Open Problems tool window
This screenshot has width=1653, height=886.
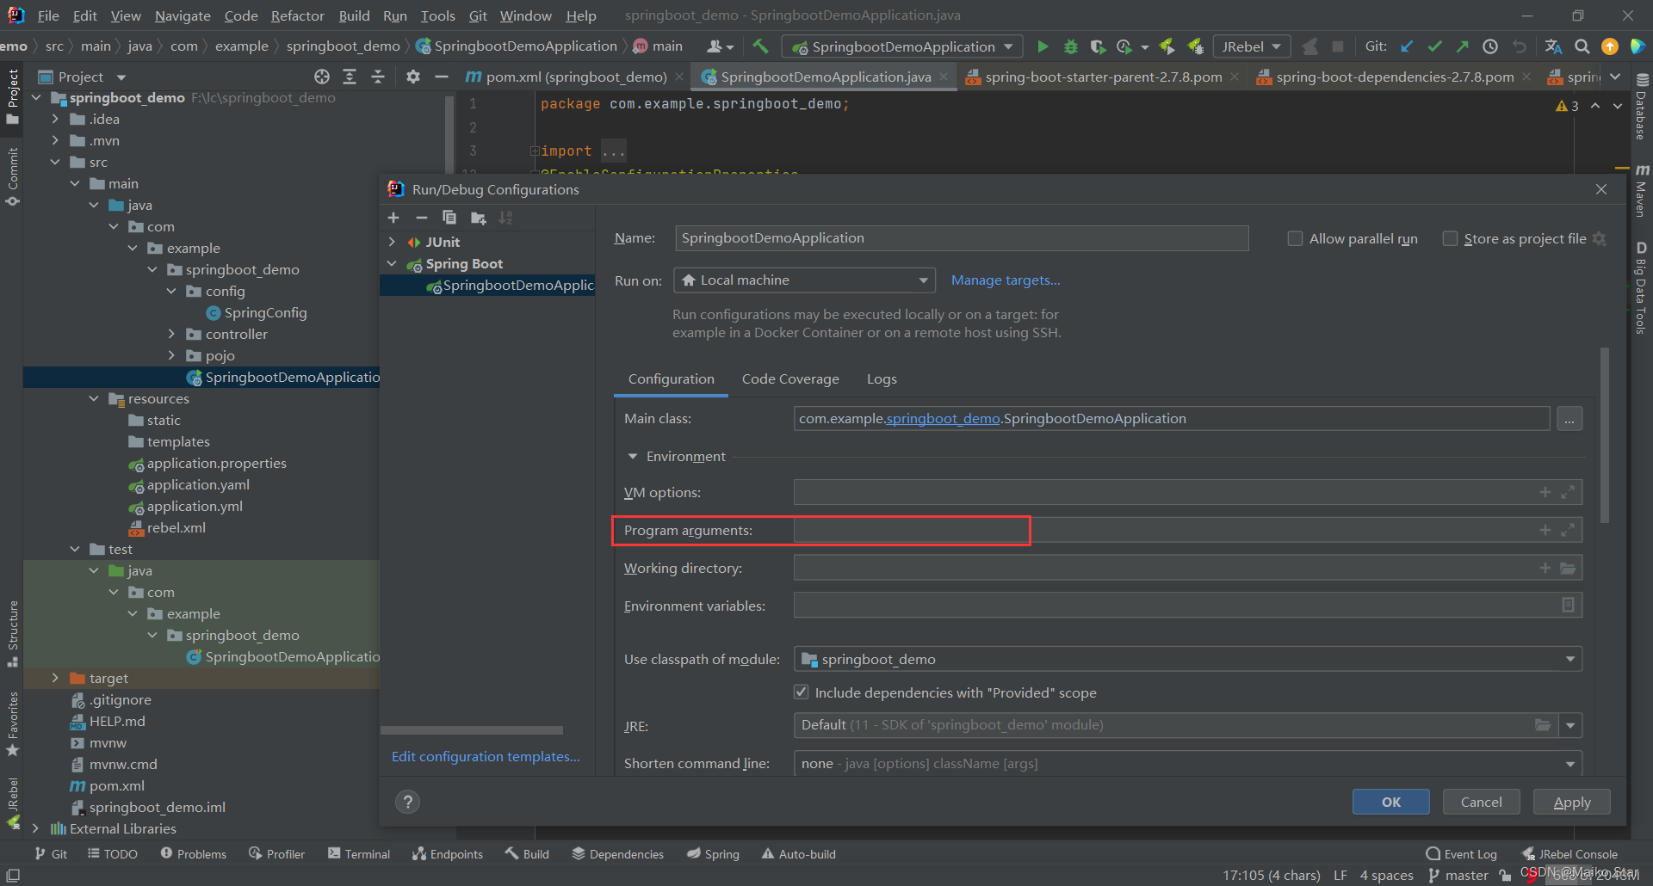(193, 854)
